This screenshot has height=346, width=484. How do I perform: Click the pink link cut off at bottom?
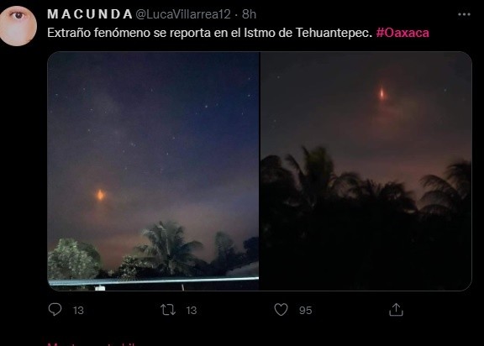coord(92,343)
